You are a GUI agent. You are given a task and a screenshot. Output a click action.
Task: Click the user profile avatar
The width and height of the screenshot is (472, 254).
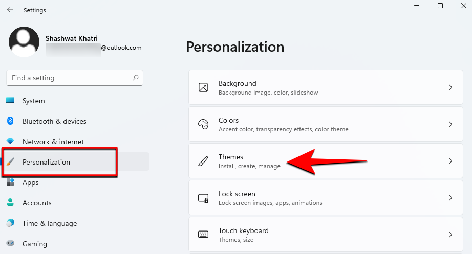[24, 42]
